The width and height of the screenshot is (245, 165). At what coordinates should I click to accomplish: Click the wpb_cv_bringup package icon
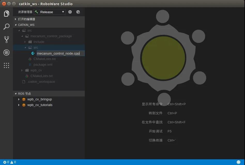tap(24, 99)
